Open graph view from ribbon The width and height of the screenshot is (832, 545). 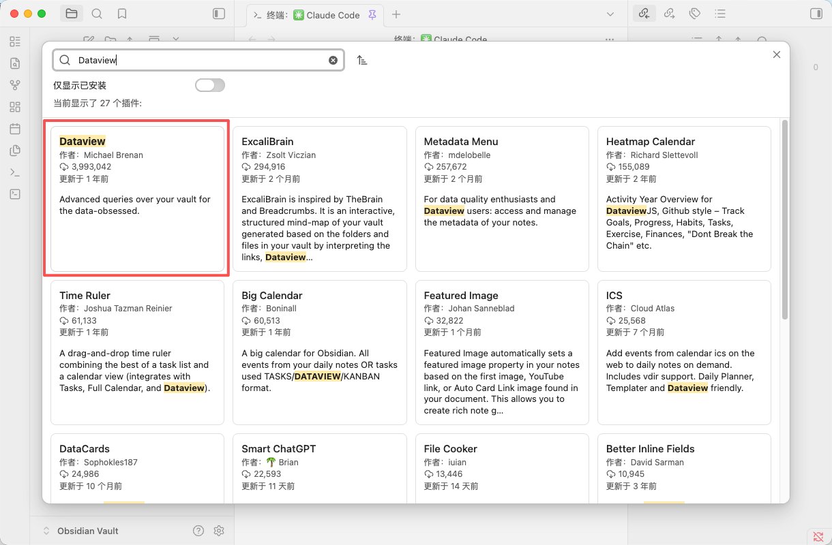point(15,85)
